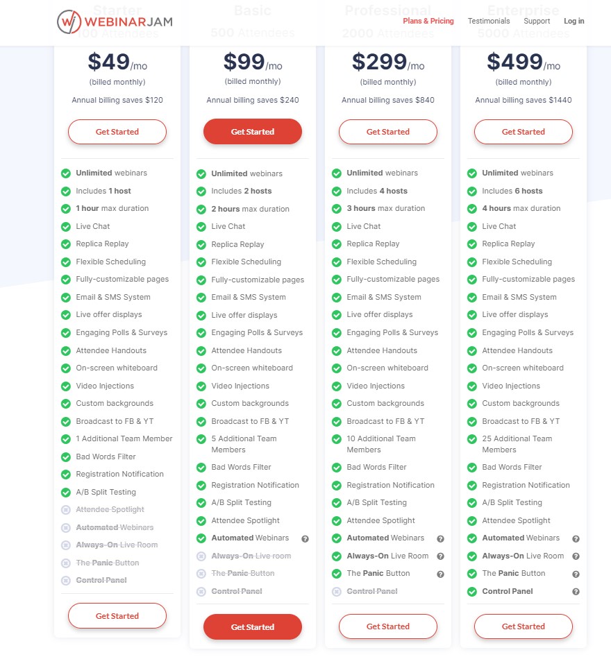Click bottom Get Started for $299 plan

click(x=388, y=626)
